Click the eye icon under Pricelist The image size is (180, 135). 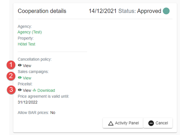coord(19,90)
